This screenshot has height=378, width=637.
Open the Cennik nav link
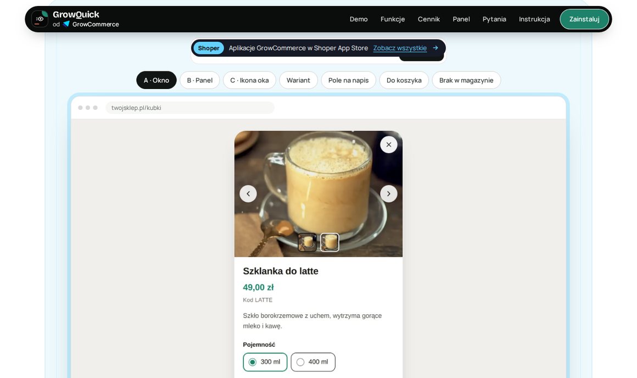(x=428, y=19)
